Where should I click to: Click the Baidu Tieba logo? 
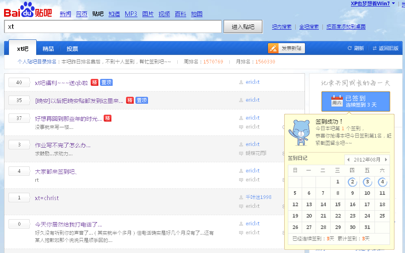[x=28, y=10]
